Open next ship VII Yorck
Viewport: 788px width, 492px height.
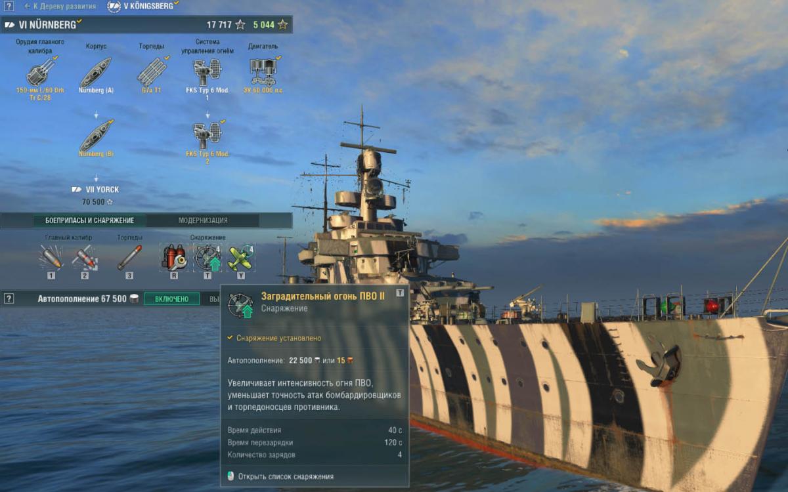coord(96,190)
